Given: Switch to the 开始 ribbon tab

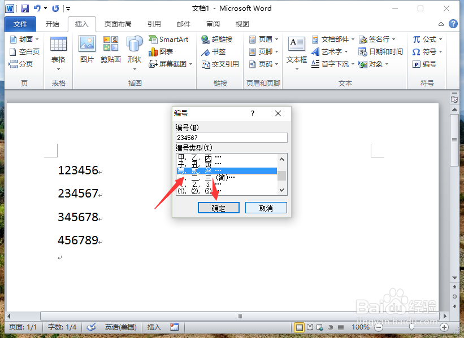Looking at the screenshot, I should [x=52, y=24].
